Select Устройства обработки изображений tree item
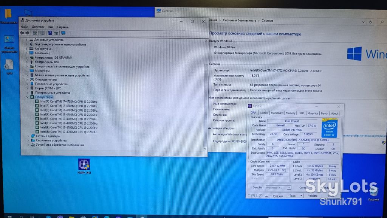Viewport: 387px width, 218px height. tap(60, 145)
